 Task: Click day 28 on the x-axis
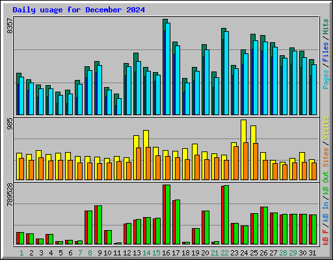click(x=283, y=253)
